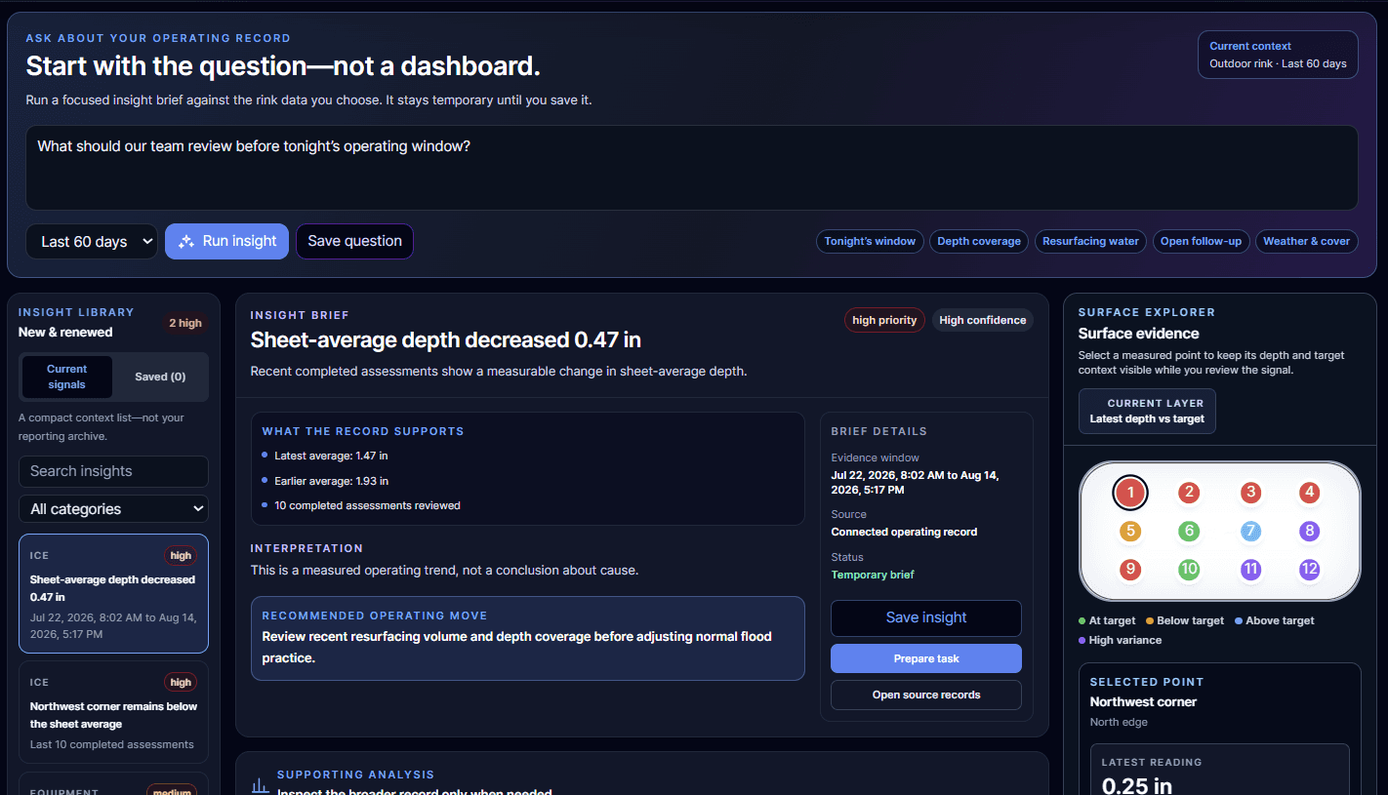Open the Sheet-average depth decreased insight card
Screen dimensions: 1388x795
pyautogui.click(x=113, y=593)
